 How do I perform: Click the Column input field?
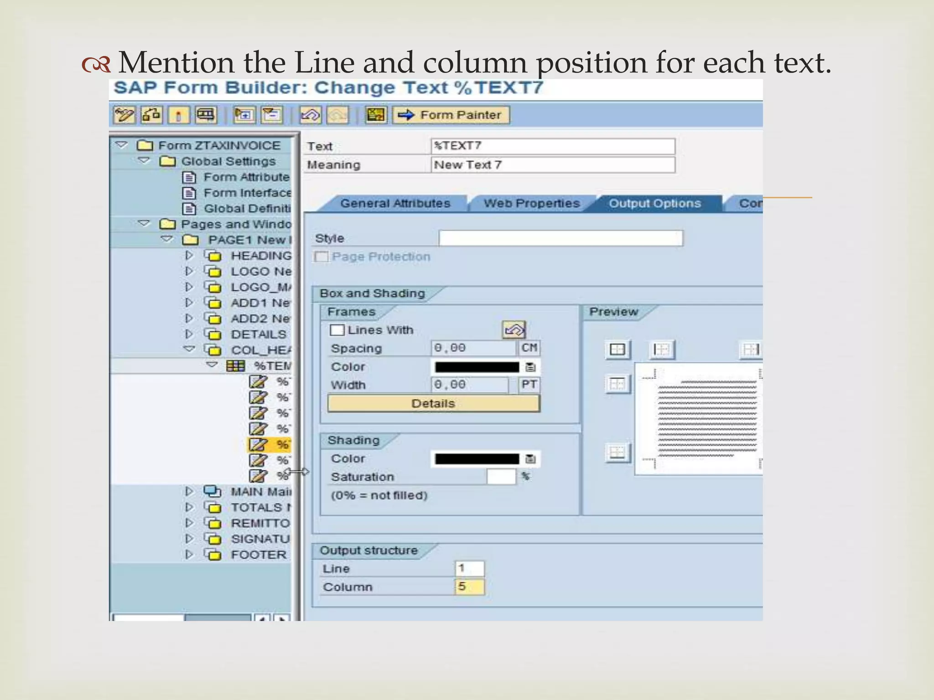tap(469, 587)
